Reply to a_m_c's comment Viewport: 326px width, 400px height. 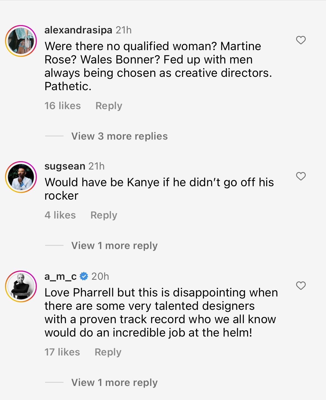pos(108,352)
